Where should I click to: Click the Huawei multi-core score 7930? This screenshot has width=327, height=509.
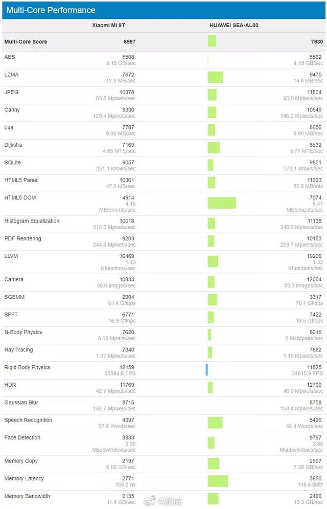(x=316, y=42)
